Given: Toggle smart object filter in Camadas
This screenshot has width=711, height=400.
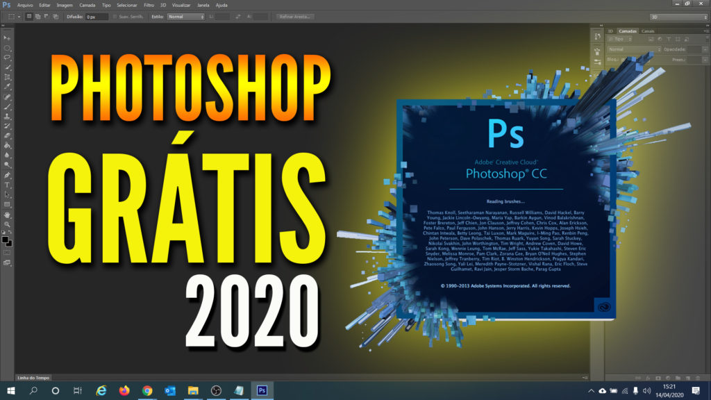Looking at the screenshot, I should (687, 40).
